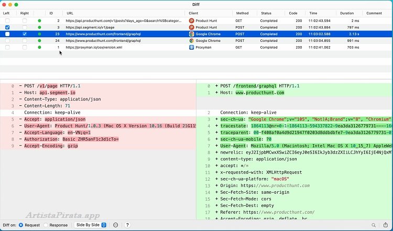Click Google Chrome icon in row 24
This screenshot has width=393, height=231.
tap(192, 41)
